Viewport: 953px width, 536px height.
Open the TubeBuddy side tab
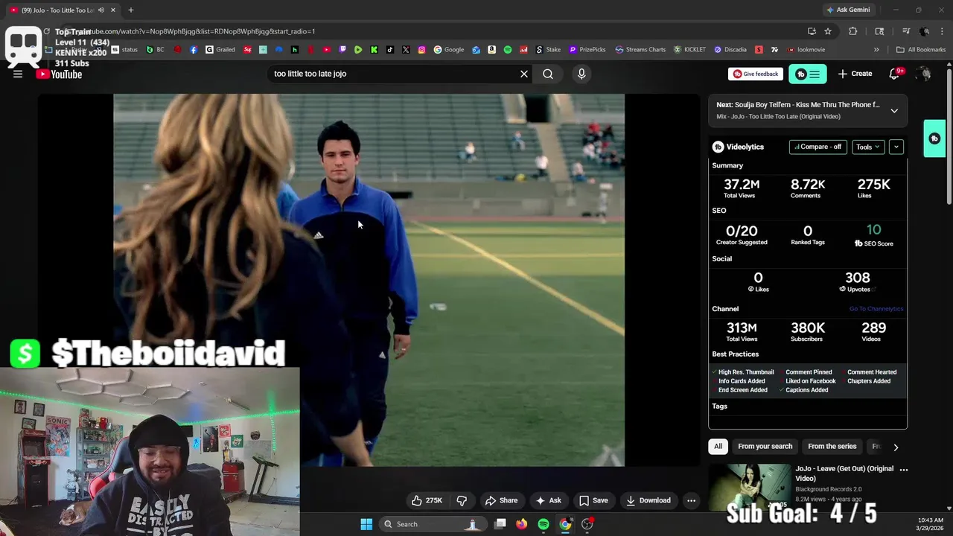[x=934, y=138]
